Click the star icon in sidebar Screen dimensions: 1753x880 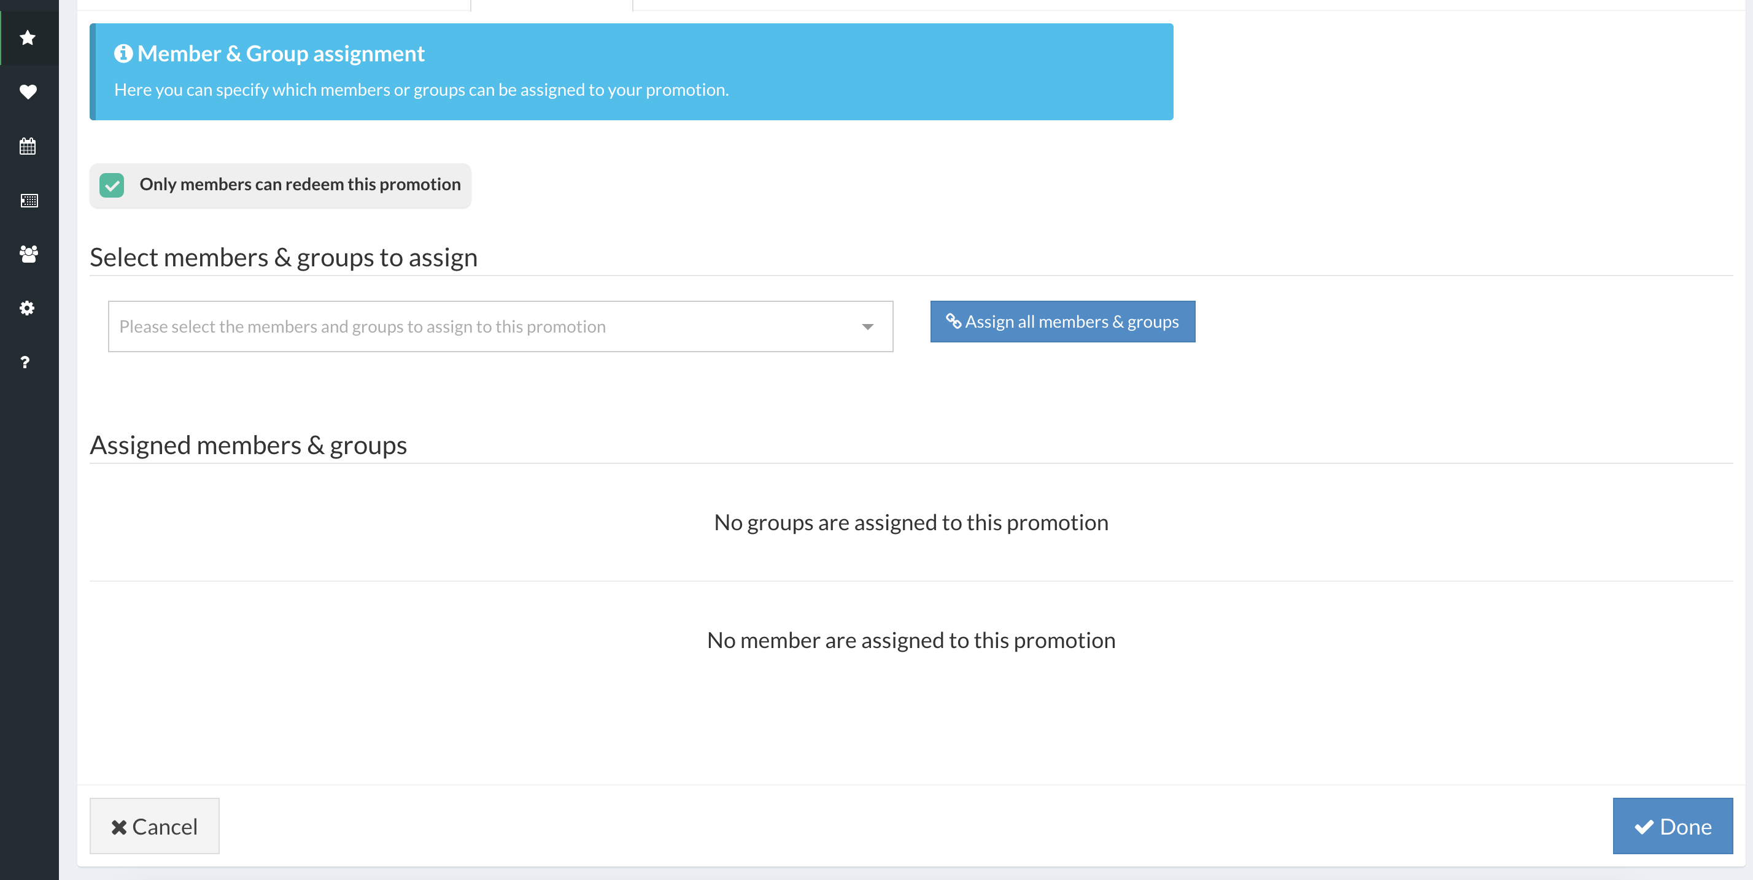[x=28, y=37]
